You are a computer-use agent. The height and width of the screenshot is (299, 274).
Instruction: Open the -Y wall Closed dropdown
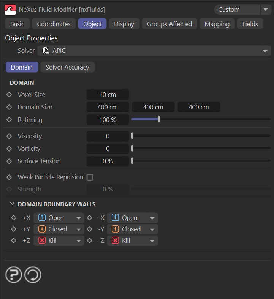coord(132,229)
